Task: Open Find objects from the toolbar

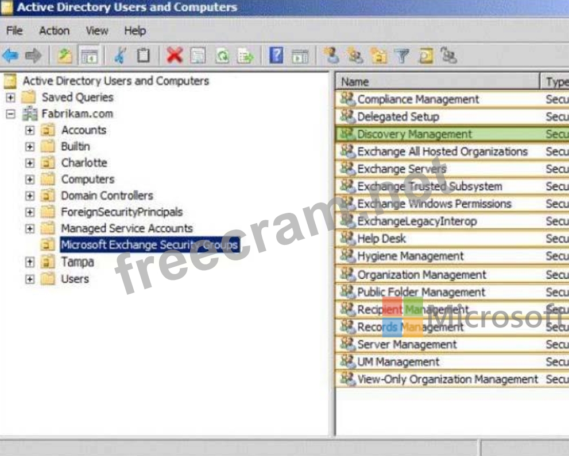Action: pyautogui.click(x=426, y=56)
